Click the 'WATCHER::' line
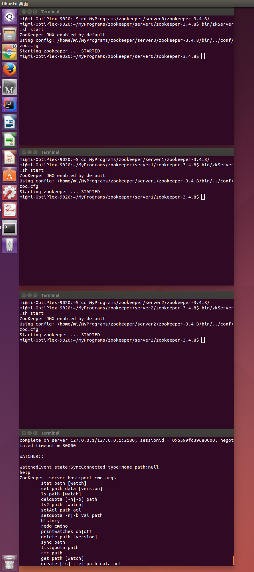Image resolution: width=254 pixels, height=572 pixels. (32, 456)
